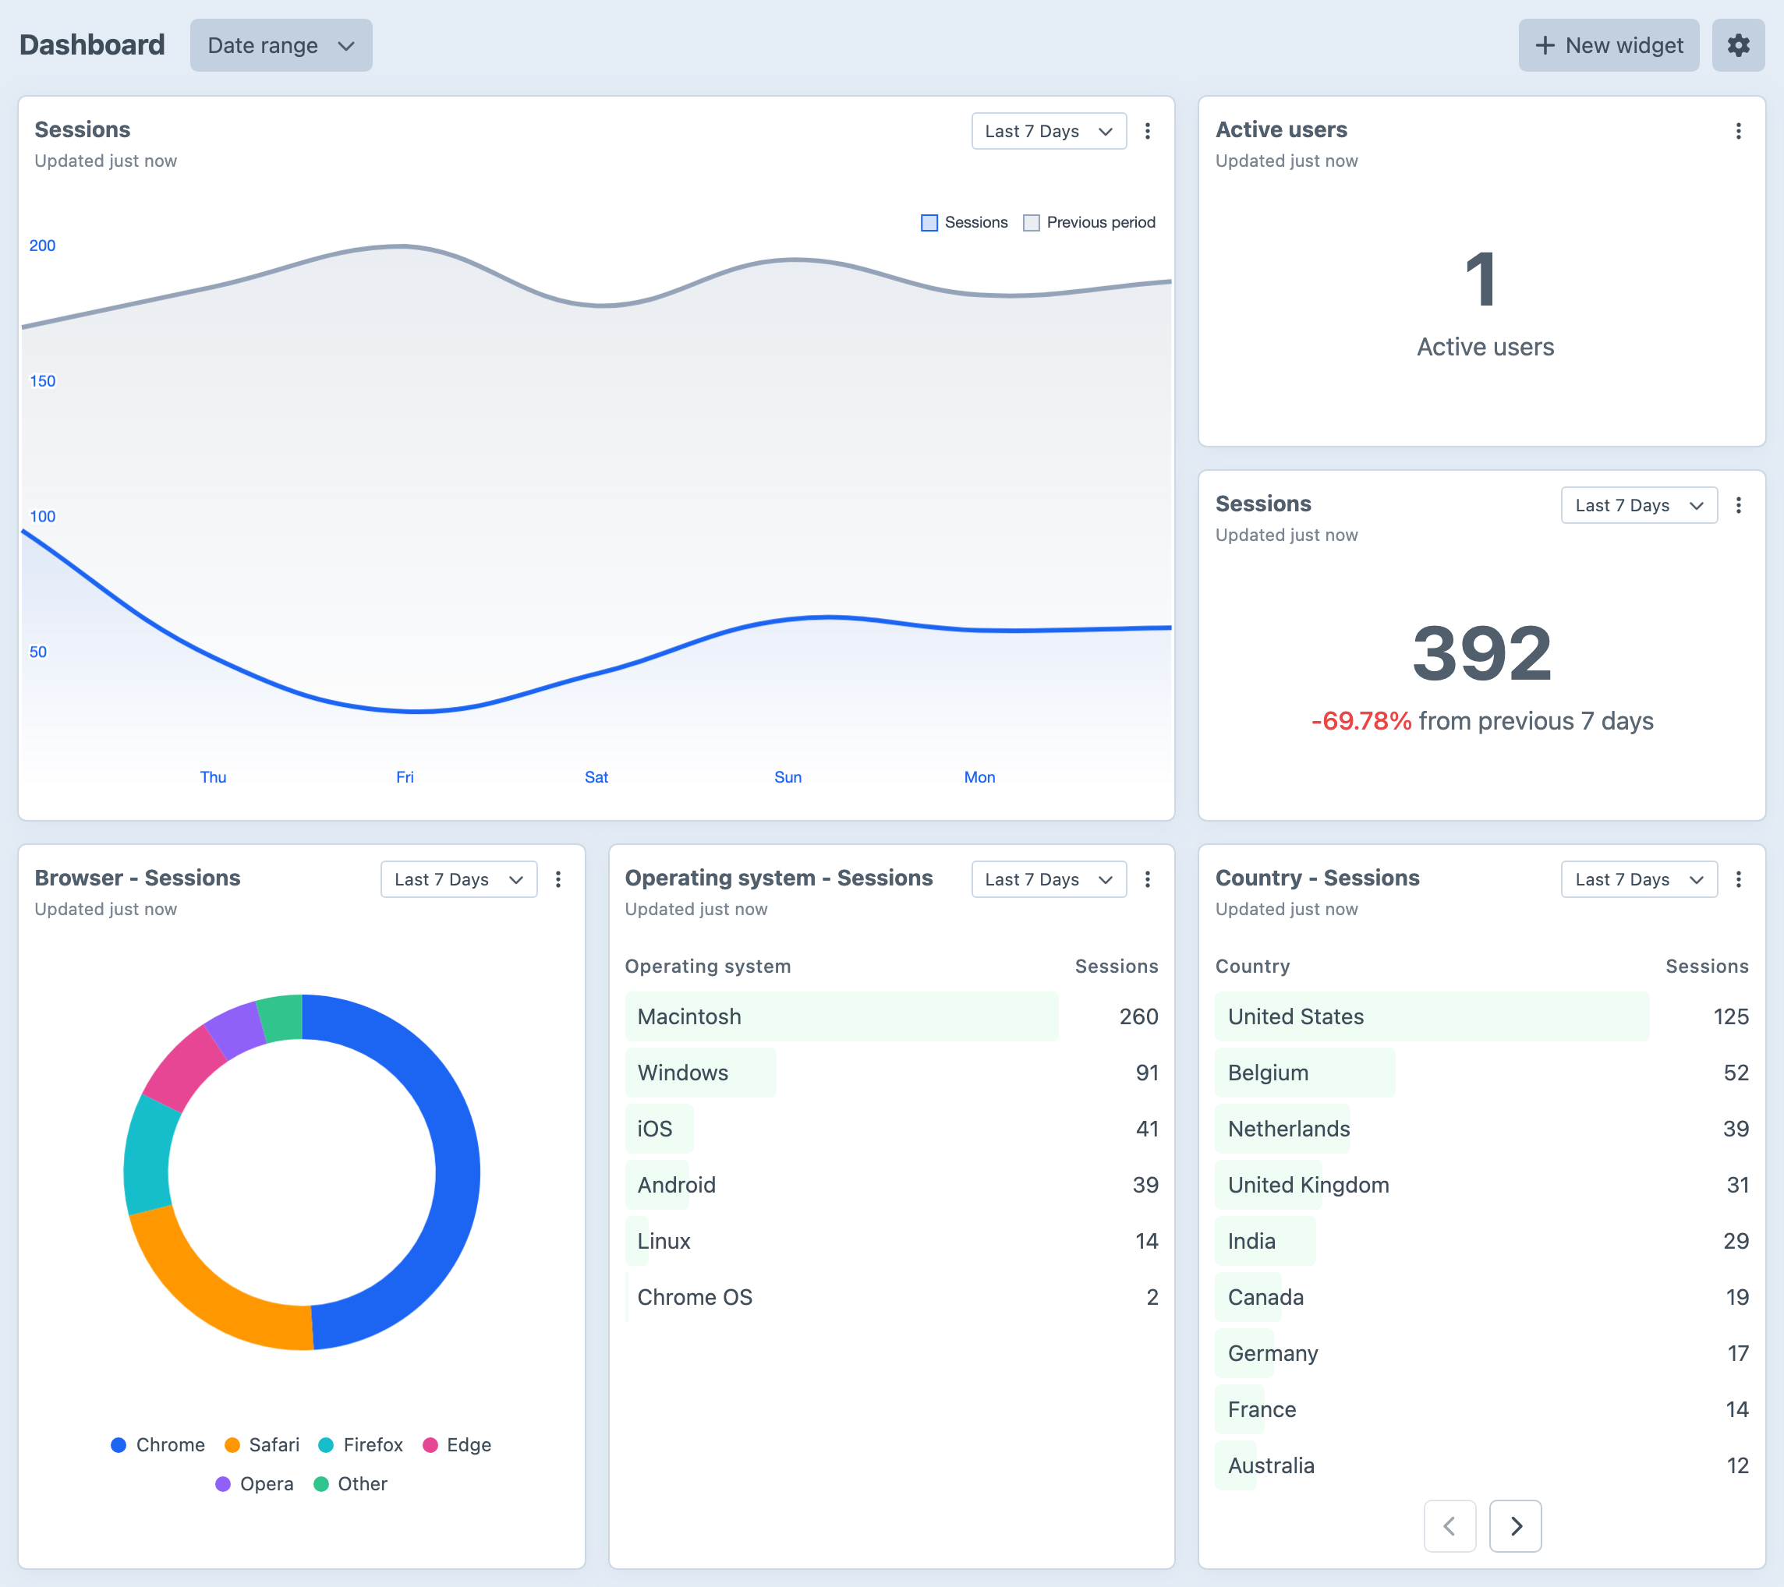The width and height of the screenshot is (1784, 1587).
Task: Click the Belgium row
Action: [x=1482, y=1073]
